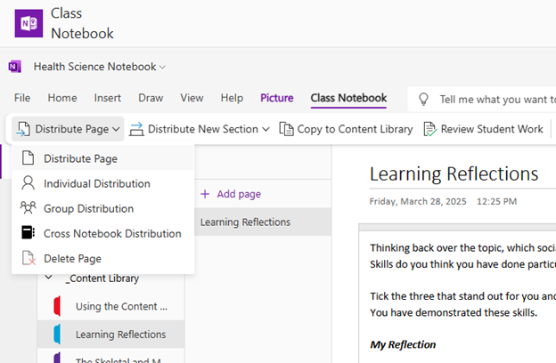Select the View tab
The image size is (556, 363).
(x=192, y=98)
